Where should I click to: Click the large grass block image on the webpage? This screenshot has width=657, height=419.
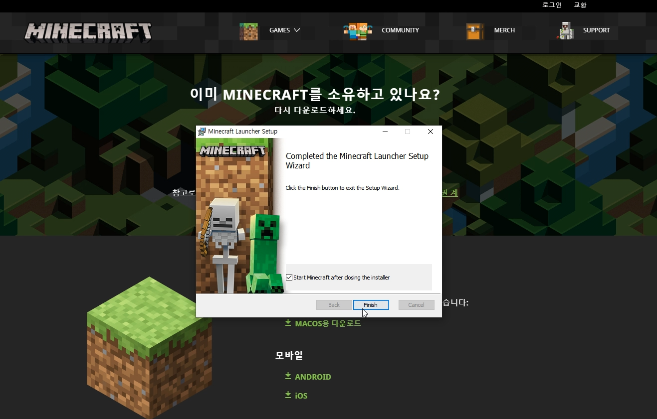click(150, 348)
